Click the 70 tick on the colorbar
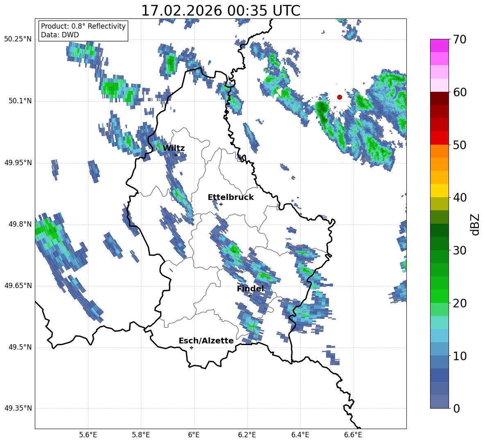Viewport: 485px width, 443px height. pyautogui.click(x=459, y=40)
